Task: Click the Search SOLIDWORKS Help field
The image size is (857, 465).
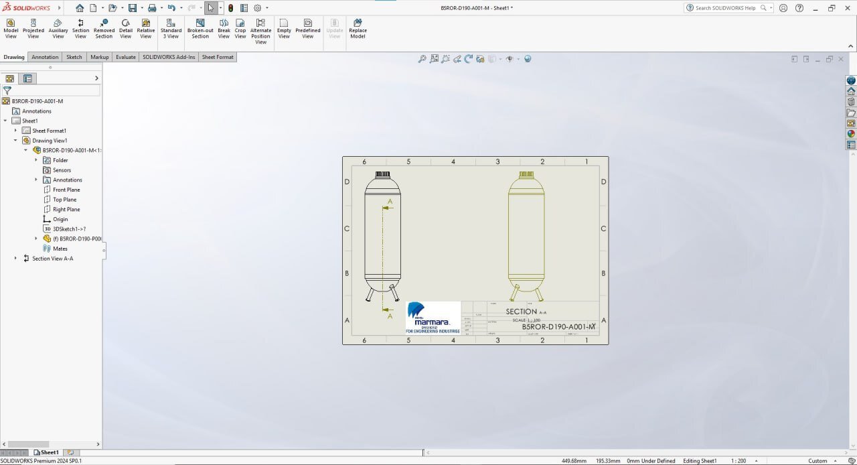Action: click(x=725, y=8)
